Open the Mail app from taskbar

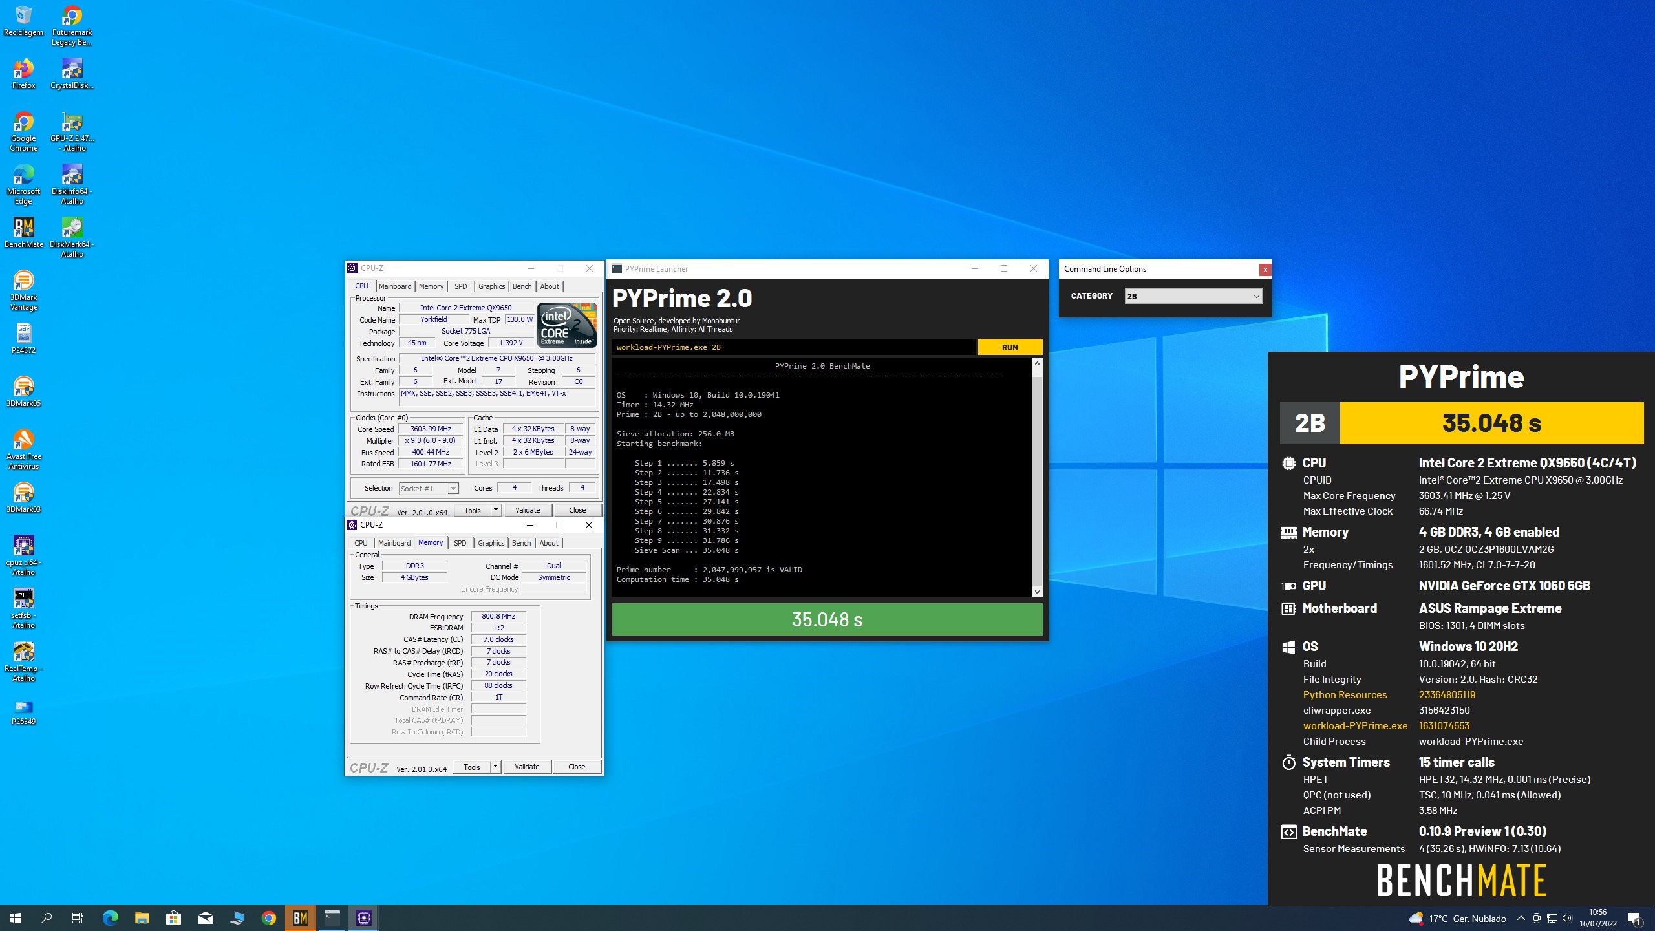pyautogui.click(x=206, y=918)
